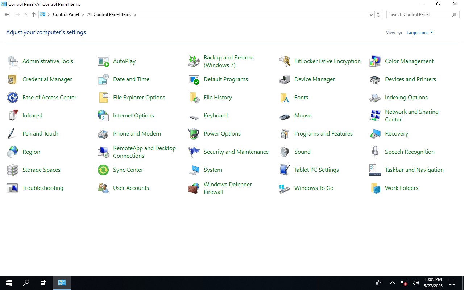Viewport: 464px width, 290px height.
Task: Open the Windows Start menu
Action: tap(9, 283)
